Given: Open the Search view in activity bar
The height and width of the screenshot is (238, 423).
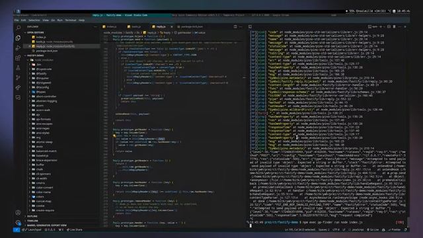Looking at the screenshot, I should point(18,28).
